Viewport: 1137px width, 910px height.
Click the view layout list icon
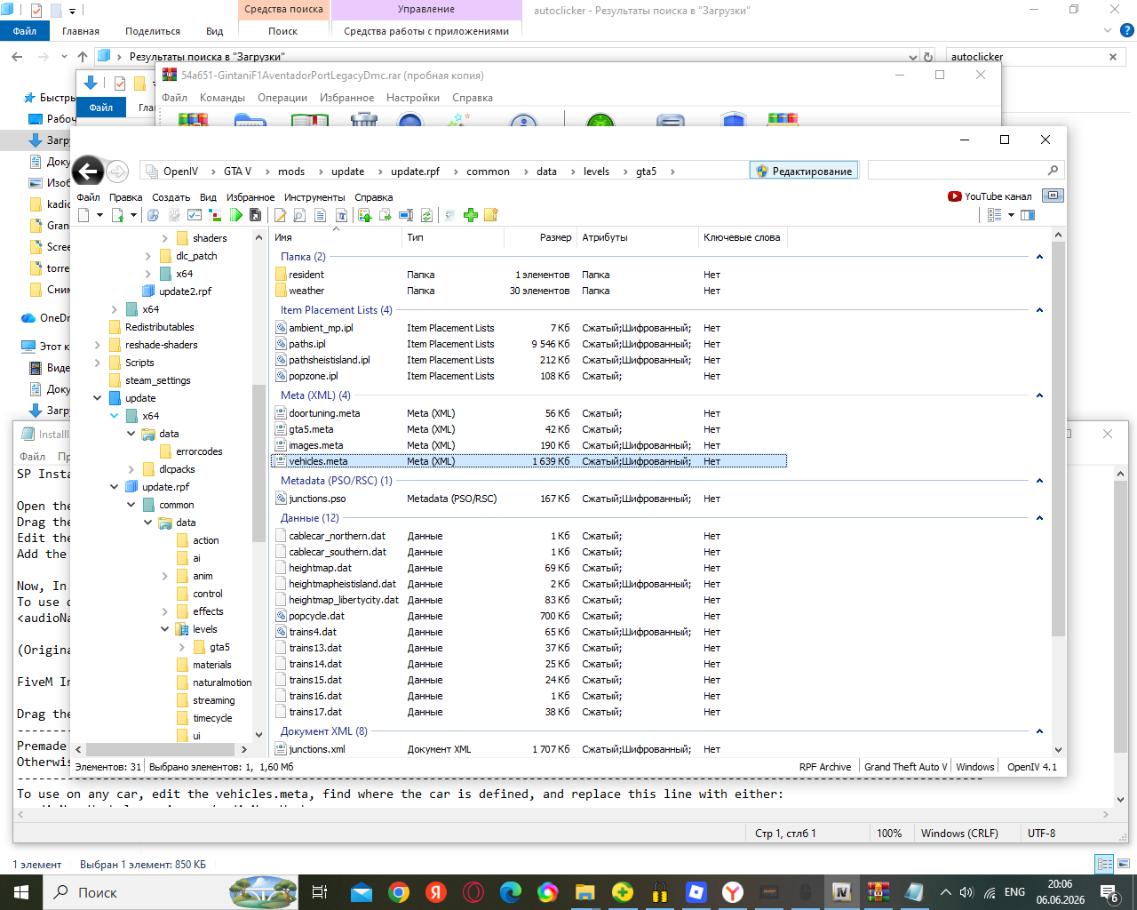click(994, 215)
